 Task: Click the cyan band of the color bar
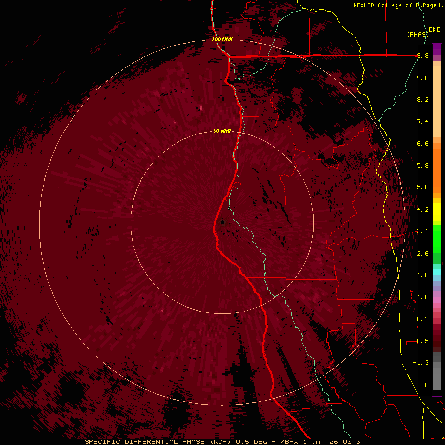pos(437,272)
